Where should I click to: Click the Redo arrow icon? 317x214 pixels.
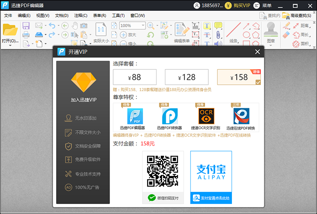tap(52, 34)
